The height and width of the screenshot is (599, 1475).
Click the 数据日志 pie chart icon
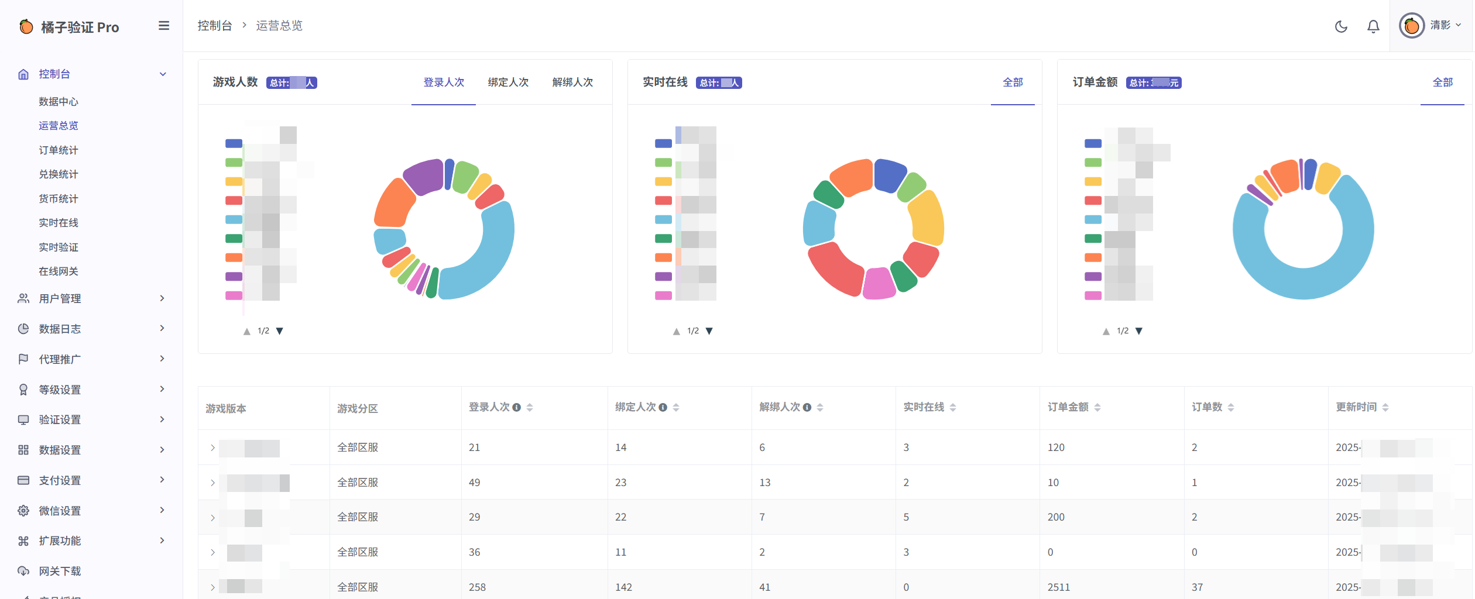coord(23,329)
